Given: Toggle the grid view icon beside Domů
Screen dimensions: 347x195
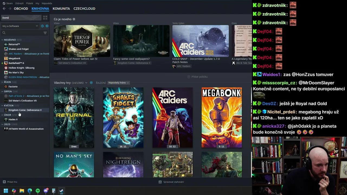Looking at the screenshot, I should coord(45,18).
